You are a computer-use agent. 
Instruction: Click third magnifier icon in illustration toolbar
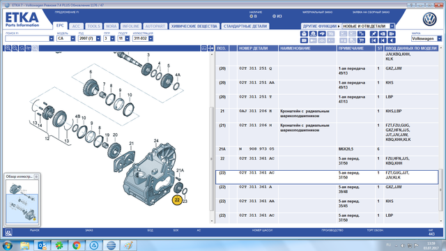tap(22, 48)
